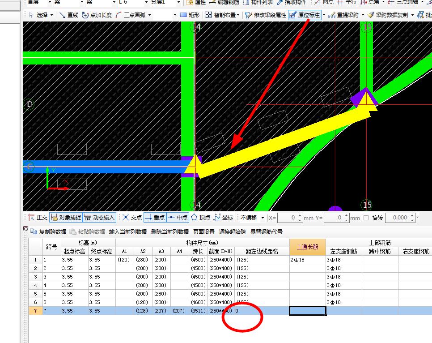Click the 上通长筋 cell of row 1
The width and height of the screenshot is (432, 343).
pyautogui.click(x=308, y=260)
